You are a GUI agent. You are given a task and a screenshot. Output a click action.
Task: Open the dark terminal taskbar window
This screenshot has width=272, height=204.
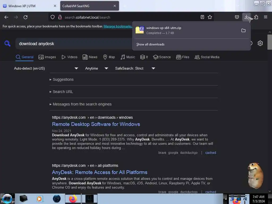tap(90, 199)
